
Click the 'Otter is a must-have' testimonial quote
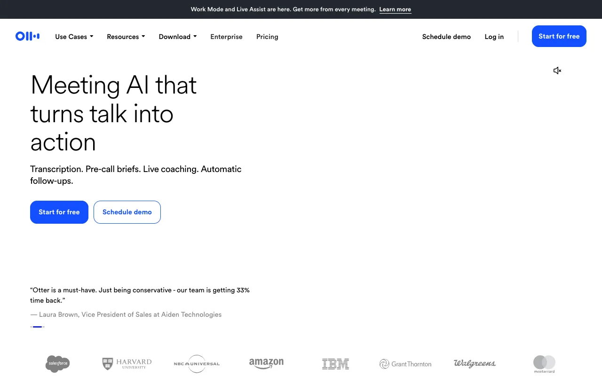point(140,295)
